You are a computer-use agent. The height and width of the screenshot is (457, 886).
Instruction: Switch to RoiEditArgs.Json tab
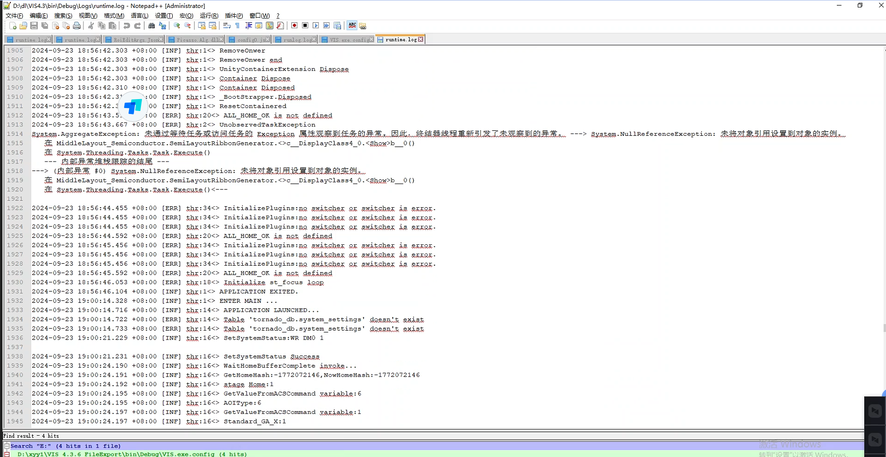(134, 40)
